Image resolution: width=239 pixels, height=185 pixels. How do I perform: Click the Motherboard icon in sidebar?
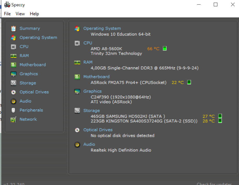coord(13,65)
